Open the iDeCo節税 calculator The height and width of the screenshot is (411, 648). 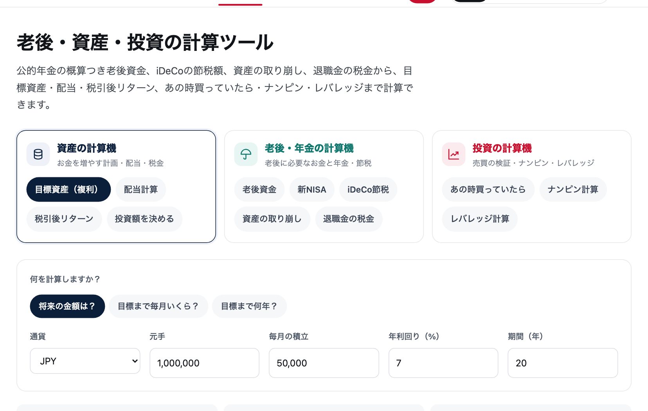tap(368, 189)
